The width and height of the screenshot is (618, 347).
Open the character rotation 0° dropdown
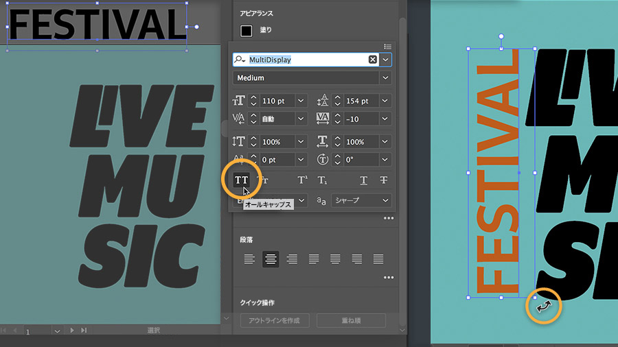tap(385, 160)
